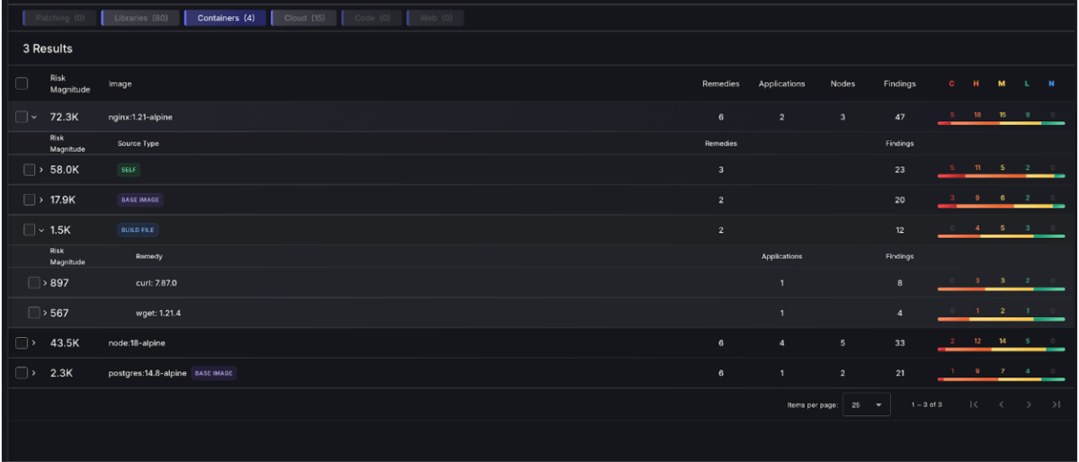Click BASE IMAGE badge in 17.9K row

click(141, 200)
